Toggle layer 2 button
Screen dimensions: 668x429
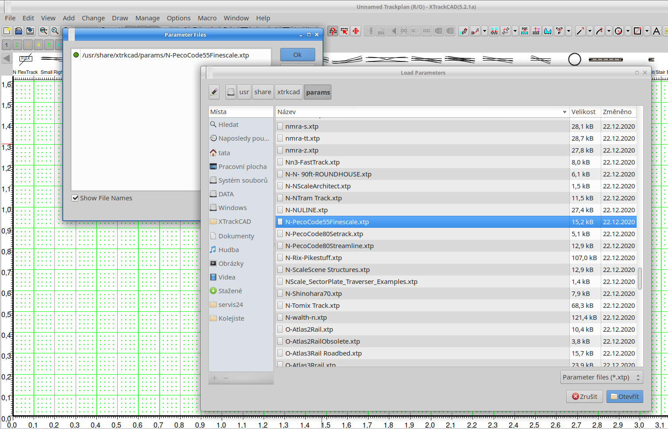17,45
